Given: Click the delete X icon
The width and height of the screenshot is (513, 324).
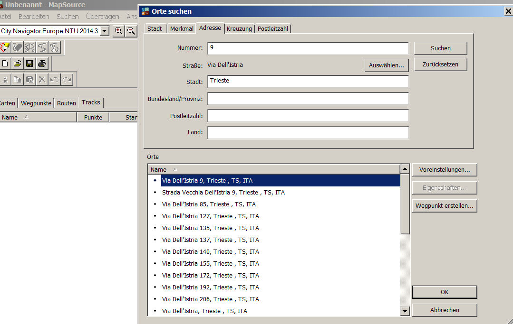Looking at the screenshot, I should (42, 80).
